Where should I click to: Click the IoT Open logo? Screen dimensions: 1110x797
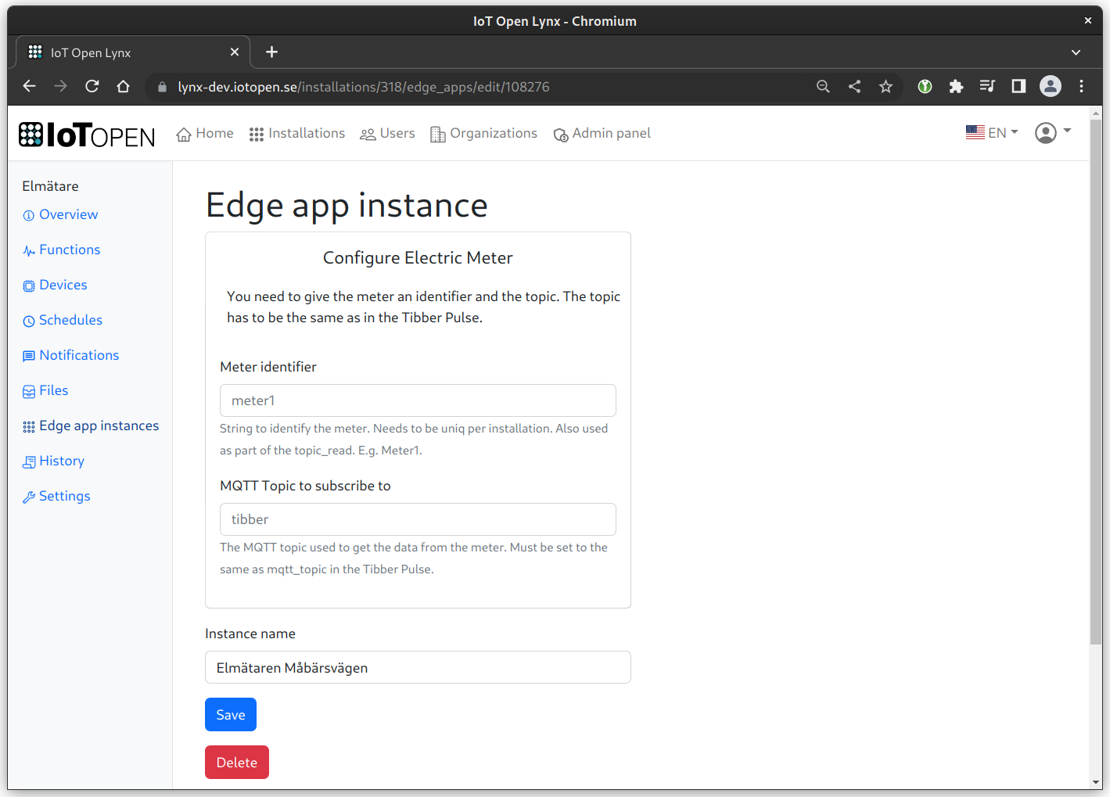(x=86, y=133)
